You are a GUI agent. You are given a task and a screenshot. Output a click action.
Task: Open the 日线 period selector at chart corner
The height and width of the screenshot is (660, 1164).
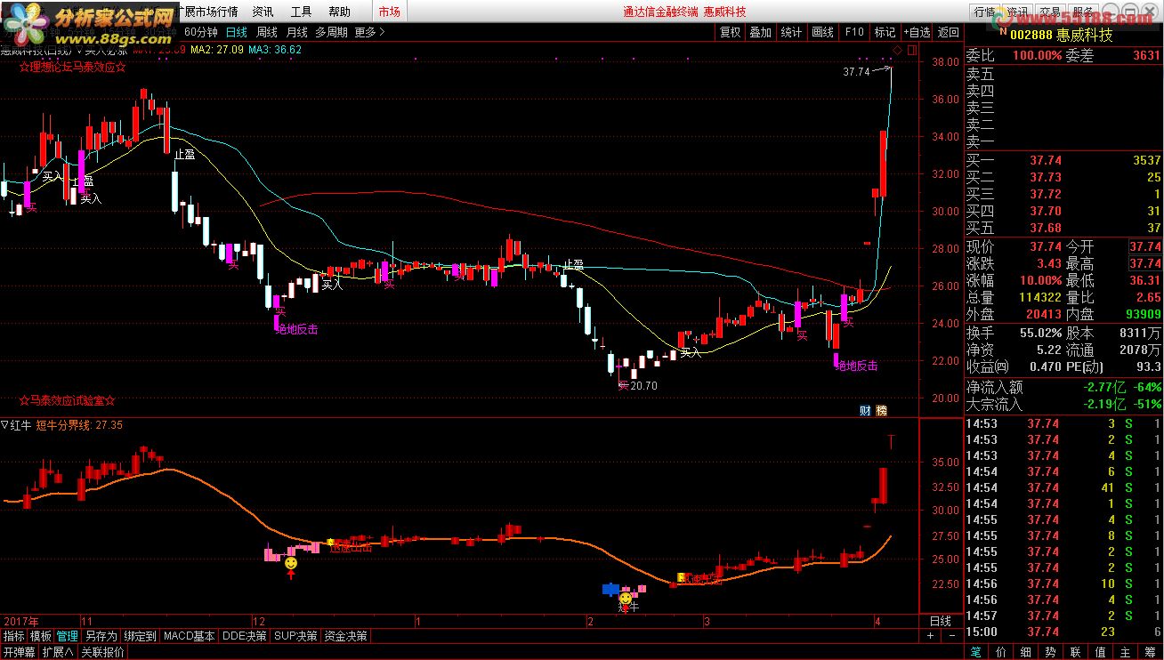click(x=940, y=621)
